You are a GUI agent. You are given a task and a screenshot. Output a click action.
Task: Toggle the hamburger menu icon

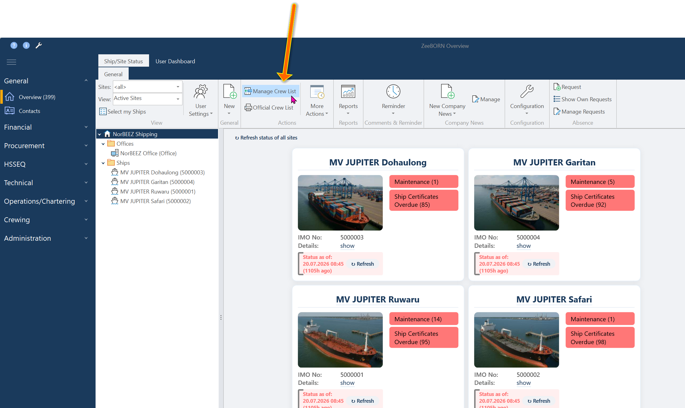pyautogui.click(x=11, y=62)
